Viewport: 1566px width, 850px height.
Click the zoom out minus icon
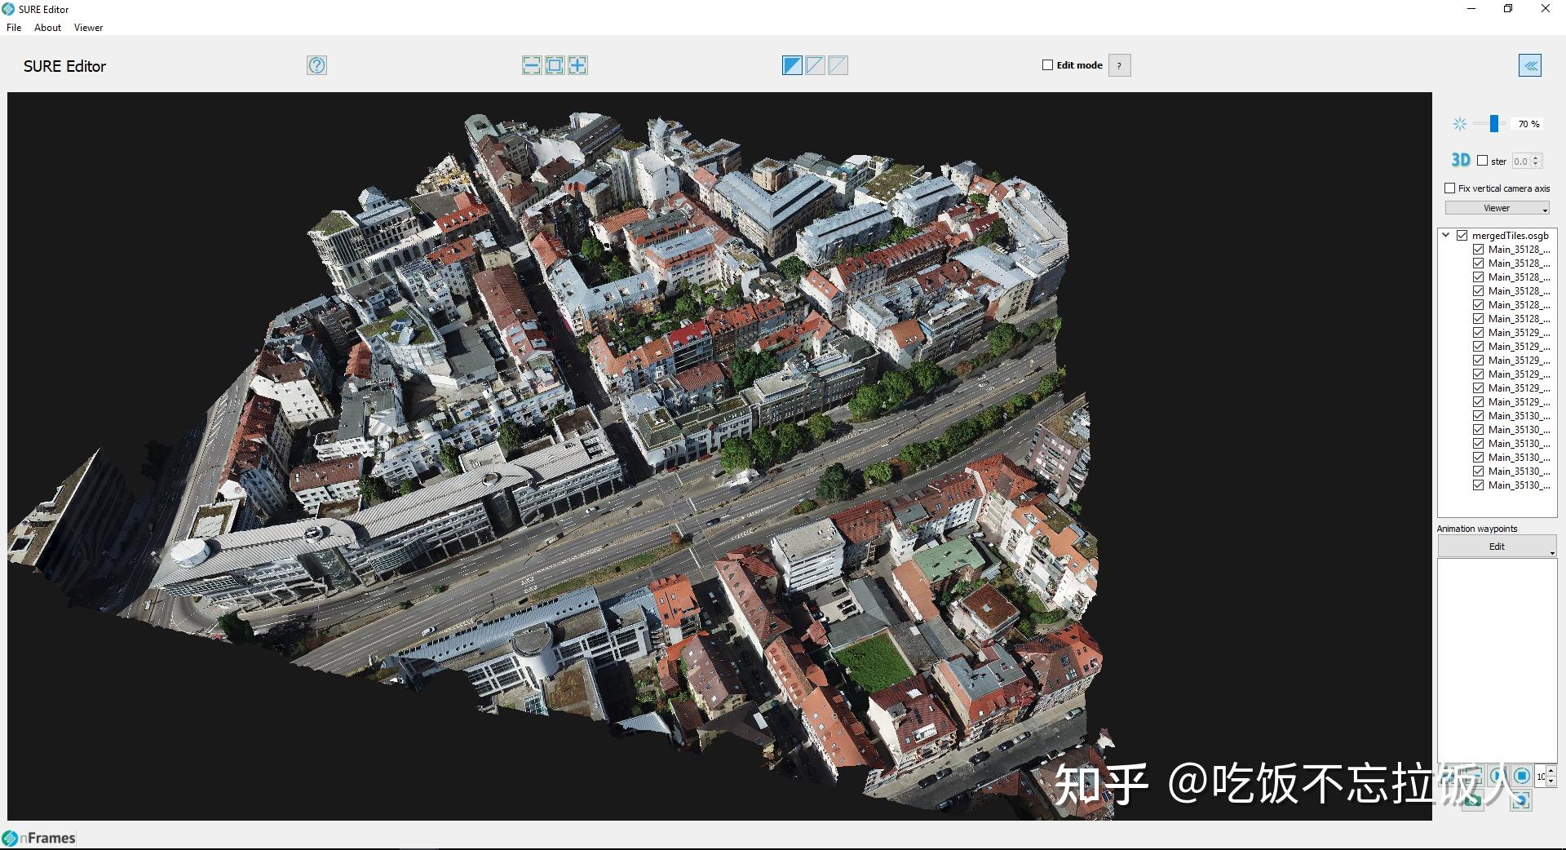tap(531, 65)
